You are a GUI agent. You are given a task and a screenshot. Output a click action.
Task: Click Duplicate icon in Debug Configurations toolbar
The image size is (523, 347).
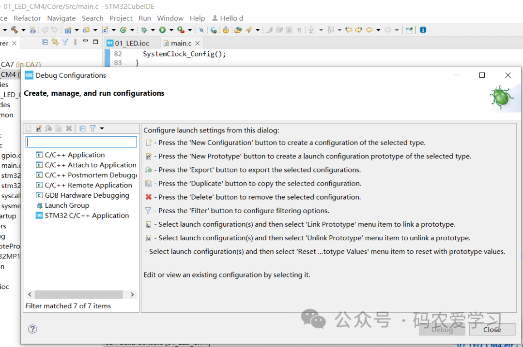(59, 129)
